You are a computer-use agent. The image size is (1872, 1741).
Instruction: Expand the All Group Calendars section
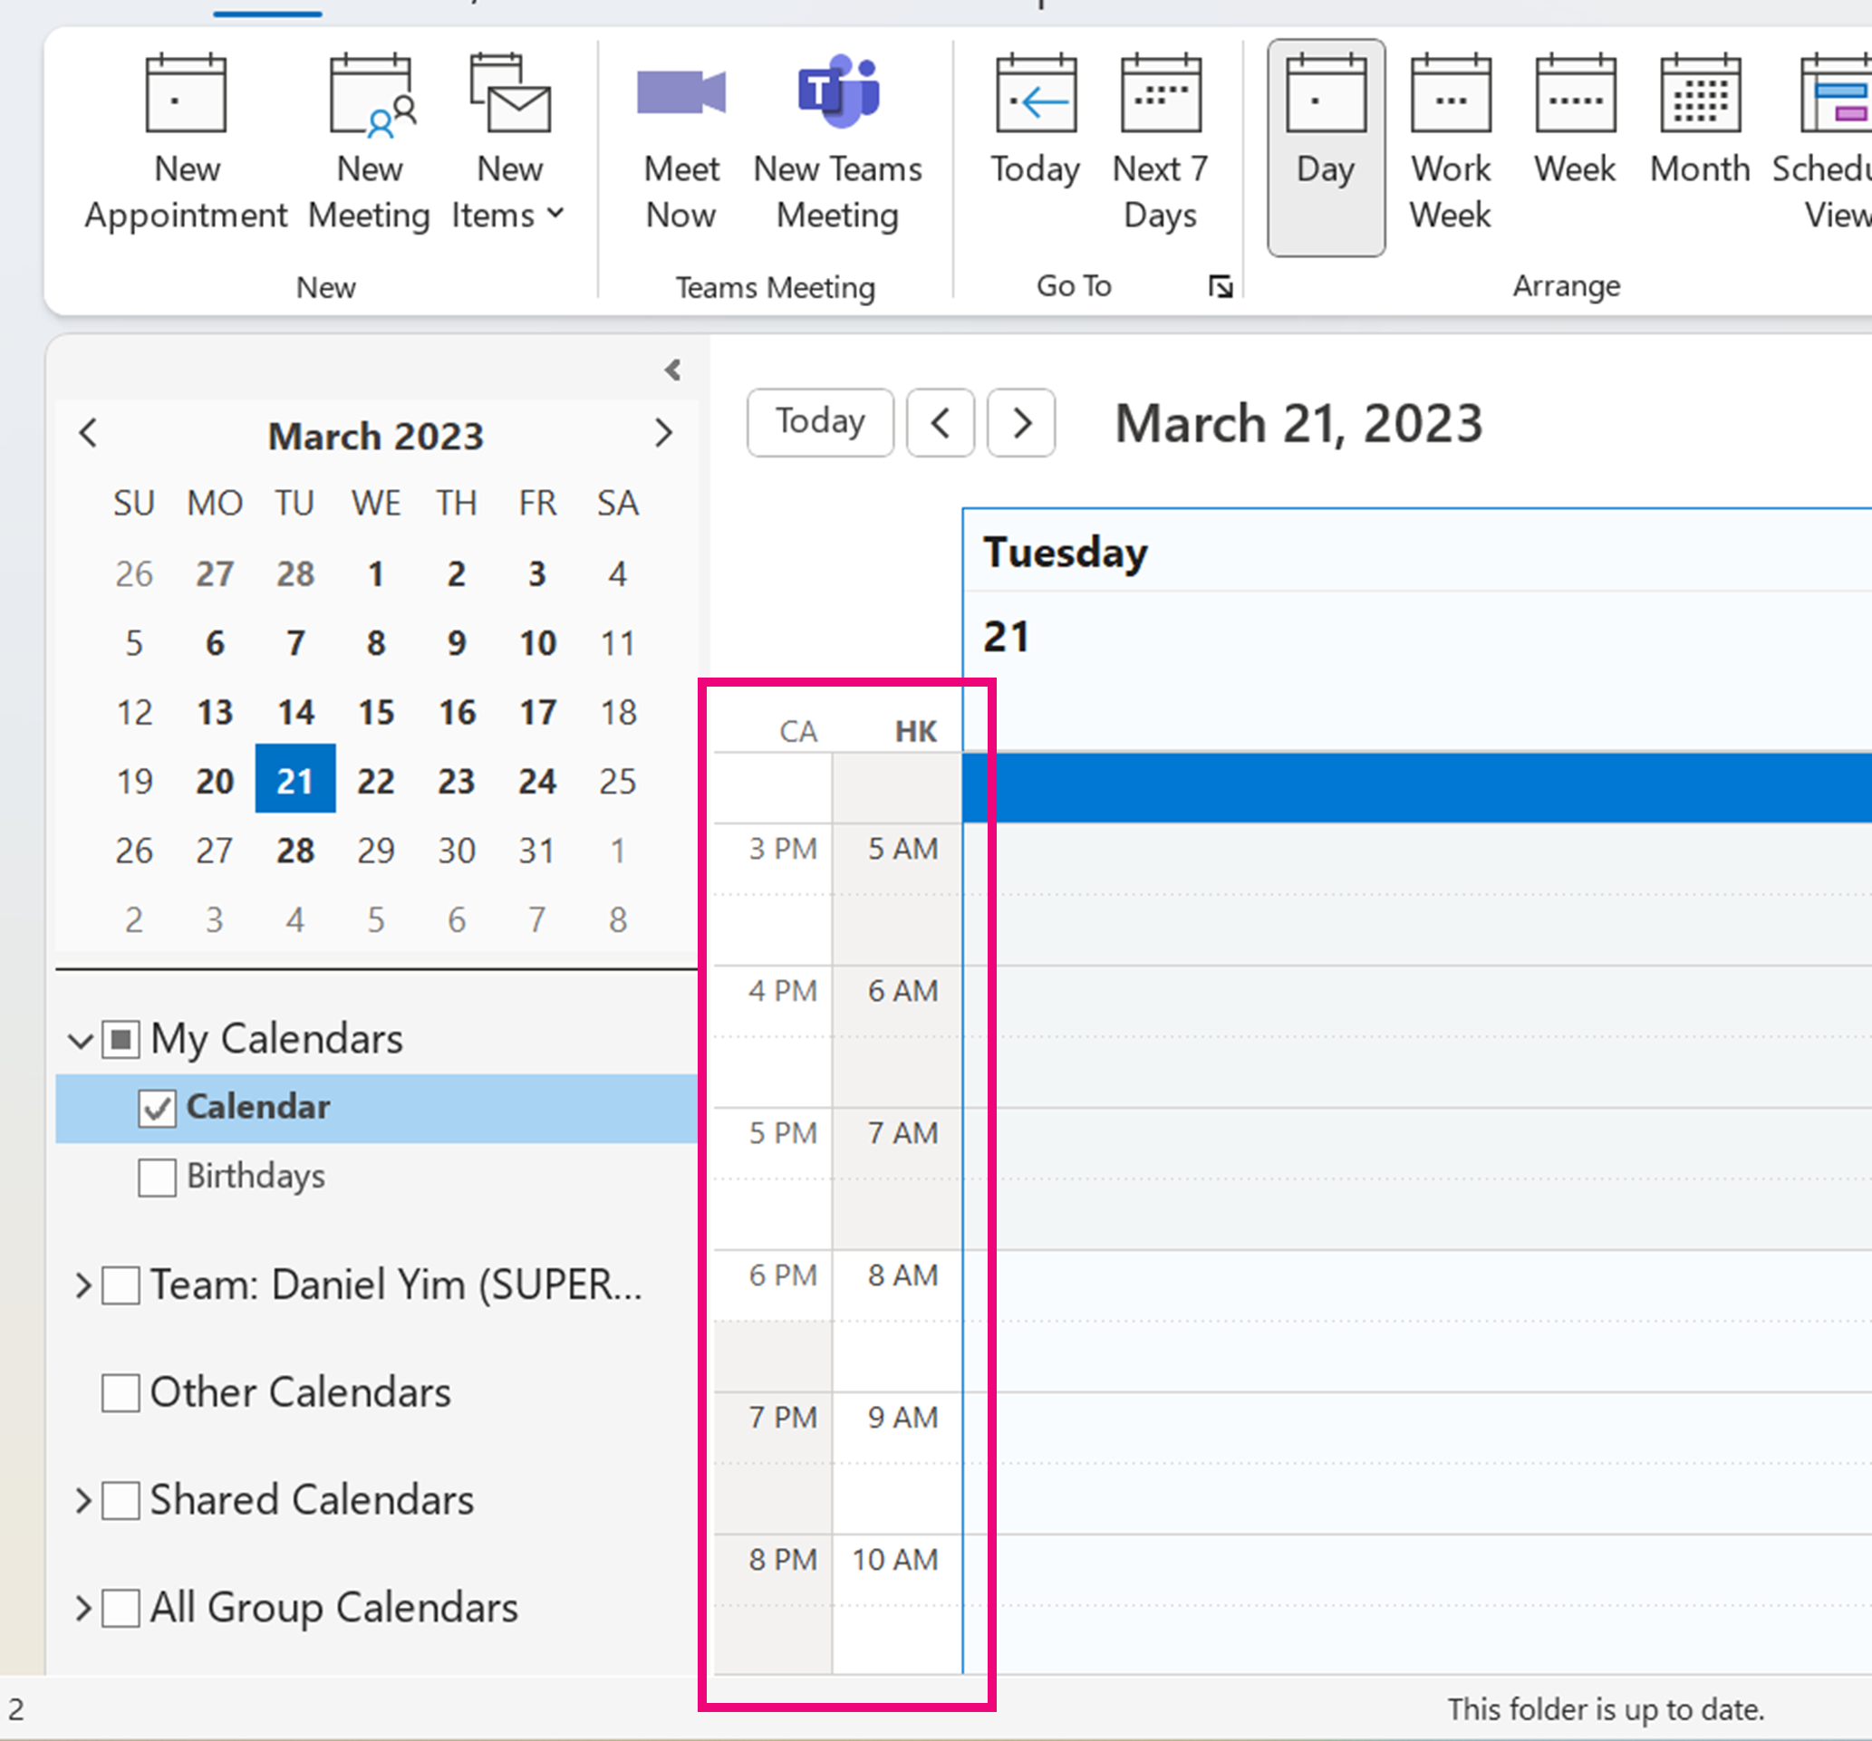[x=82, y=1607]
